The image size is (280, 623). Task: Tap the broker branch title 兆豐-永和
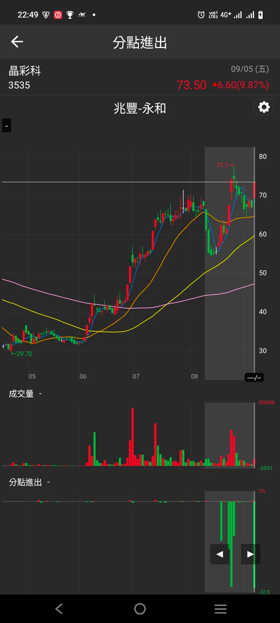(x=140, y=108)
